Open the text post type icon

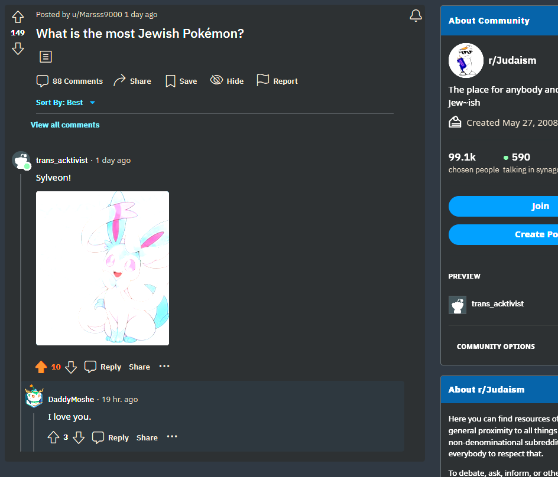click(46, 57)
